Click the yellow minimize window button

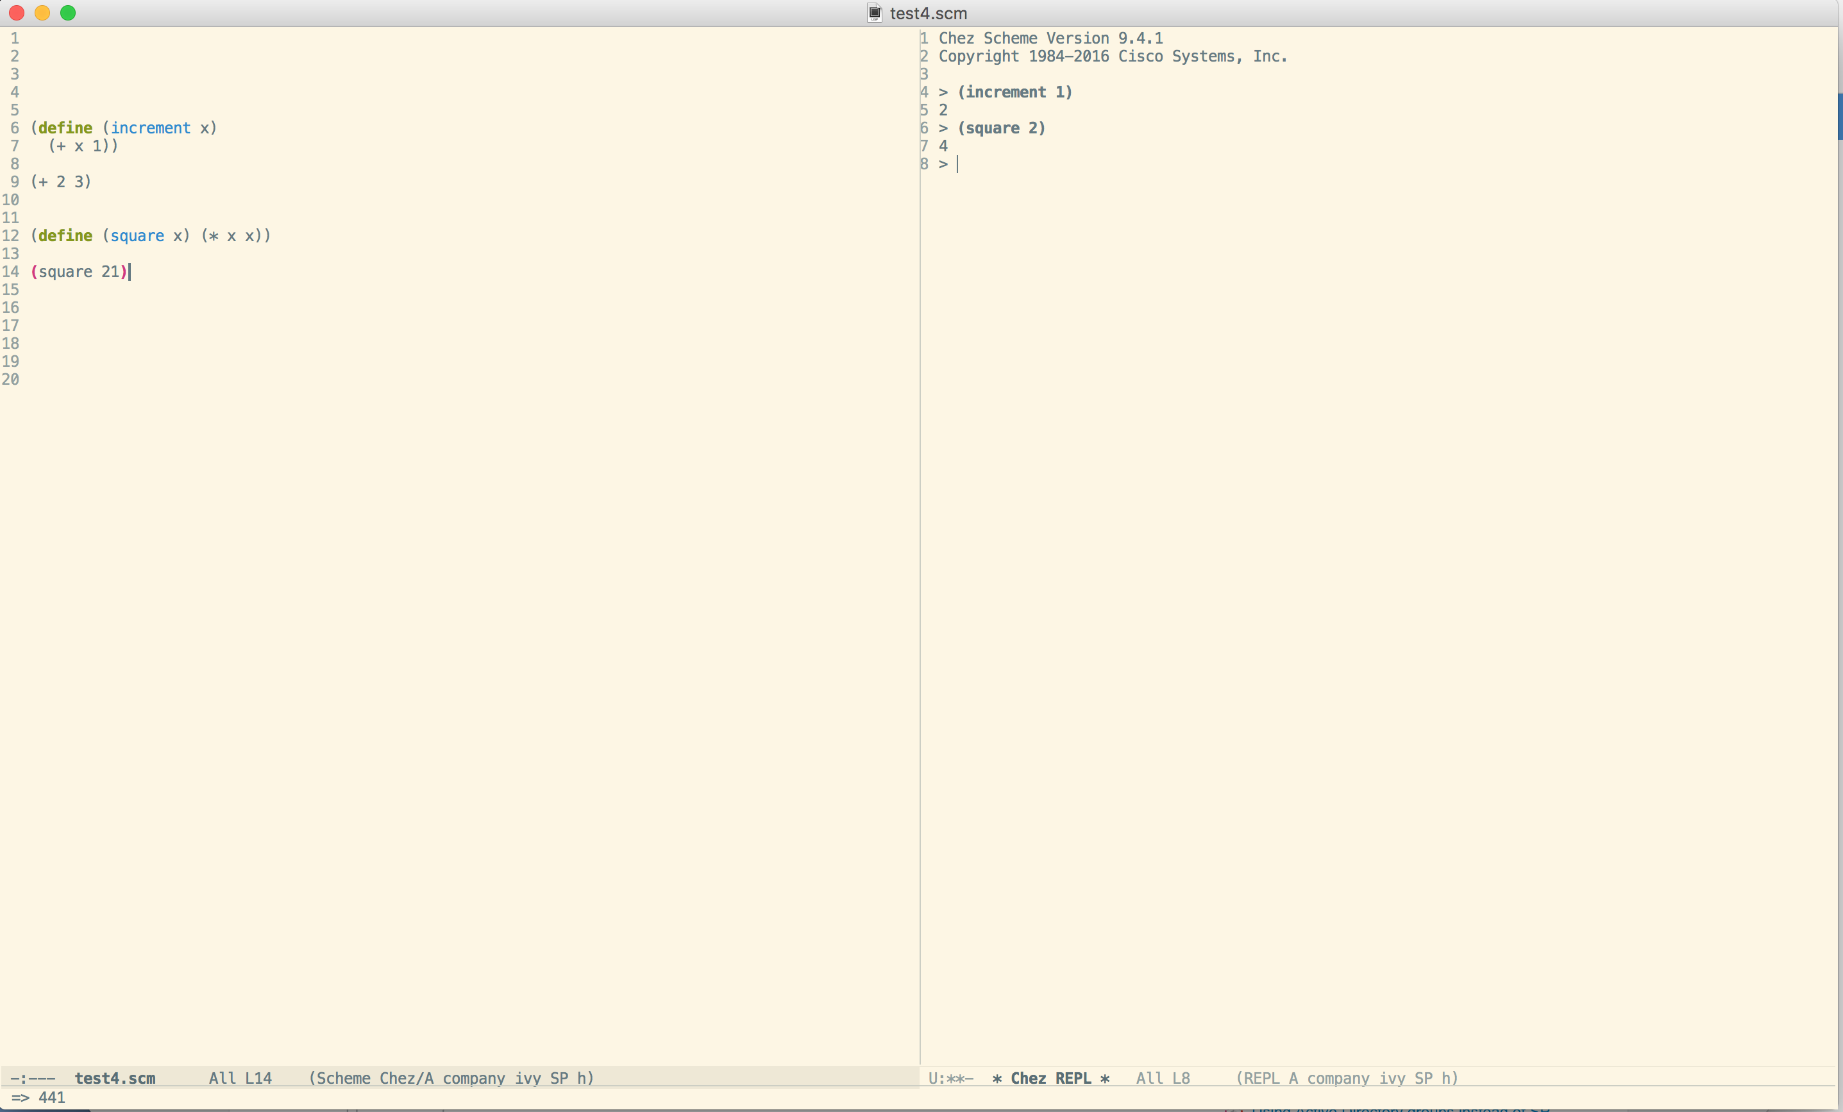tap(42, 13)
